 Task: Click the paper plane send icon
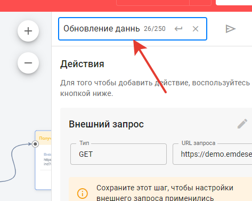coord(230,29)
